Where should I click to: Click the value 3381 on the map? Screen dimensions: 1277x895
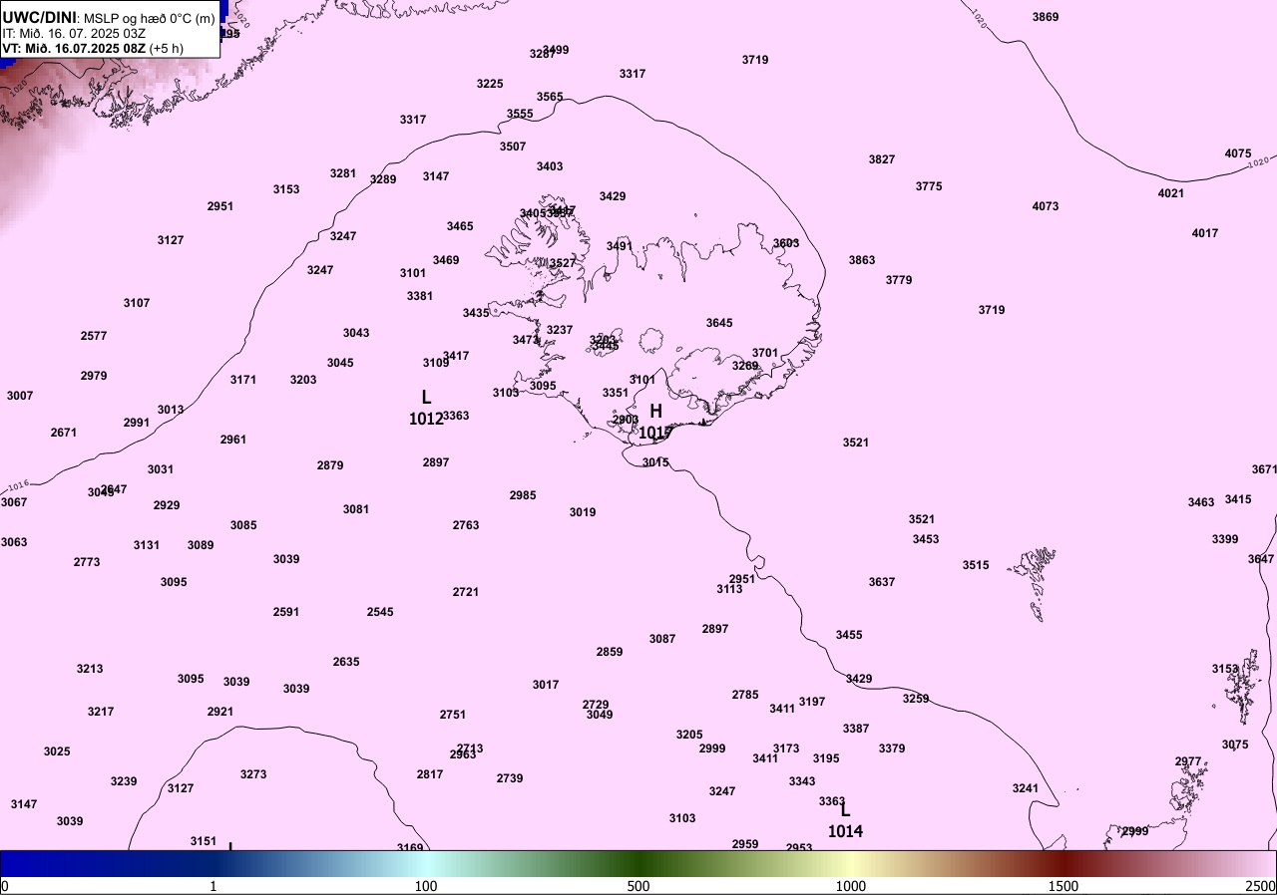pyautogui.click(x=420, y=296)
